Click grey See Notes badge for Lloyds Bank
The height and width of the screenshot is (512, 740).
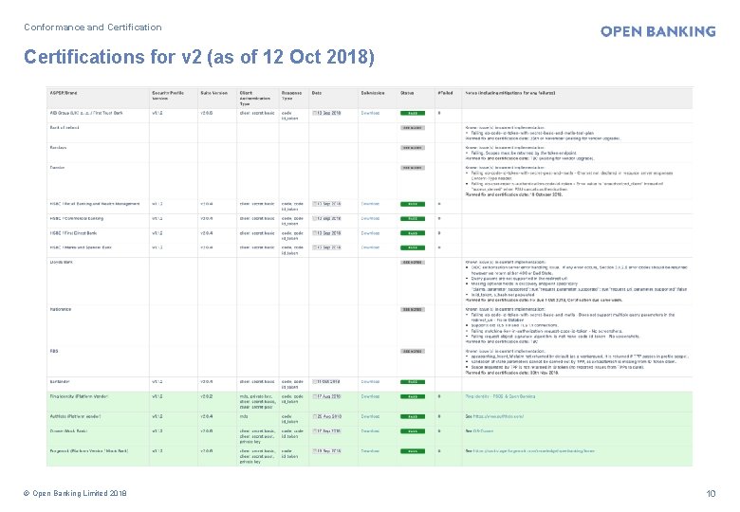[x=413, y=262]
